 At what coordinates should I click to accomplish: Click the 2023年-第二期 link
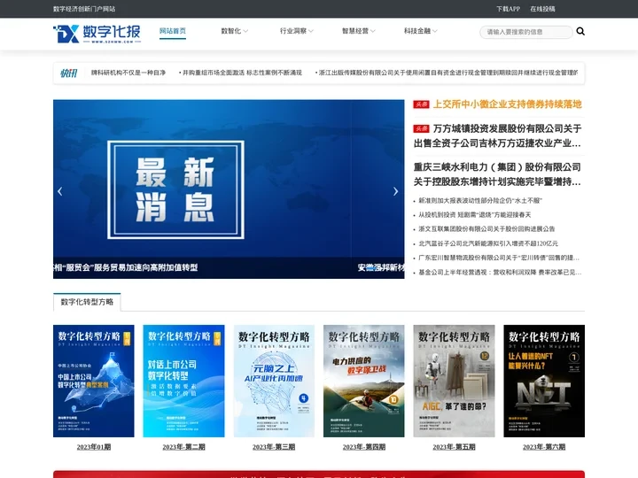coord(183,447)
